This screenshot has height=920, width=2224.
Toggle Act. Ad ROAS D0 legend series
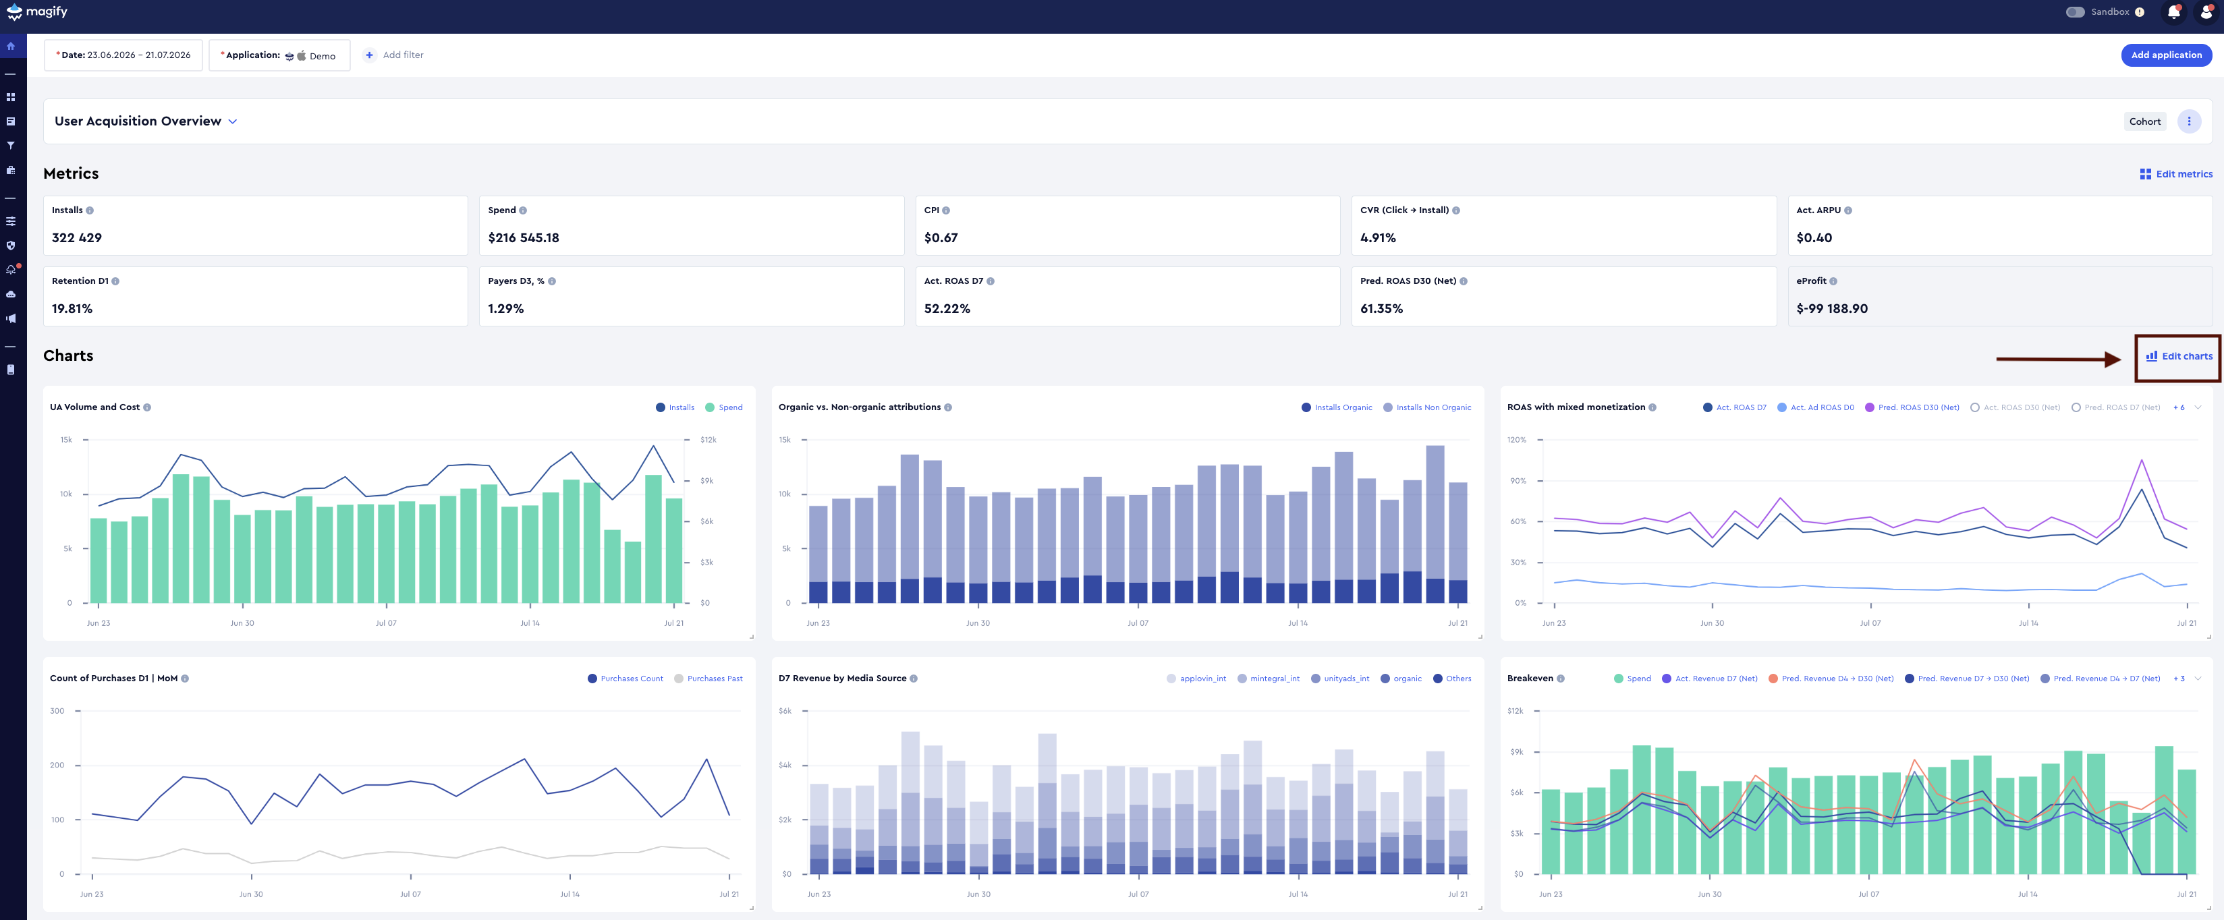click(x=1815, y=407)
